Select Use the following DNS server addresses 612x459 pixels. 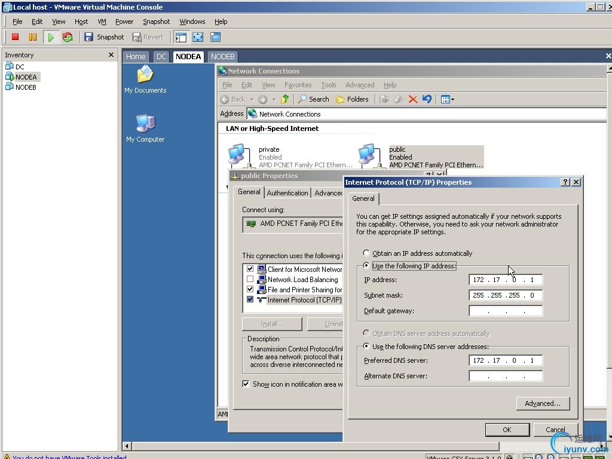(x=366, y=346)
